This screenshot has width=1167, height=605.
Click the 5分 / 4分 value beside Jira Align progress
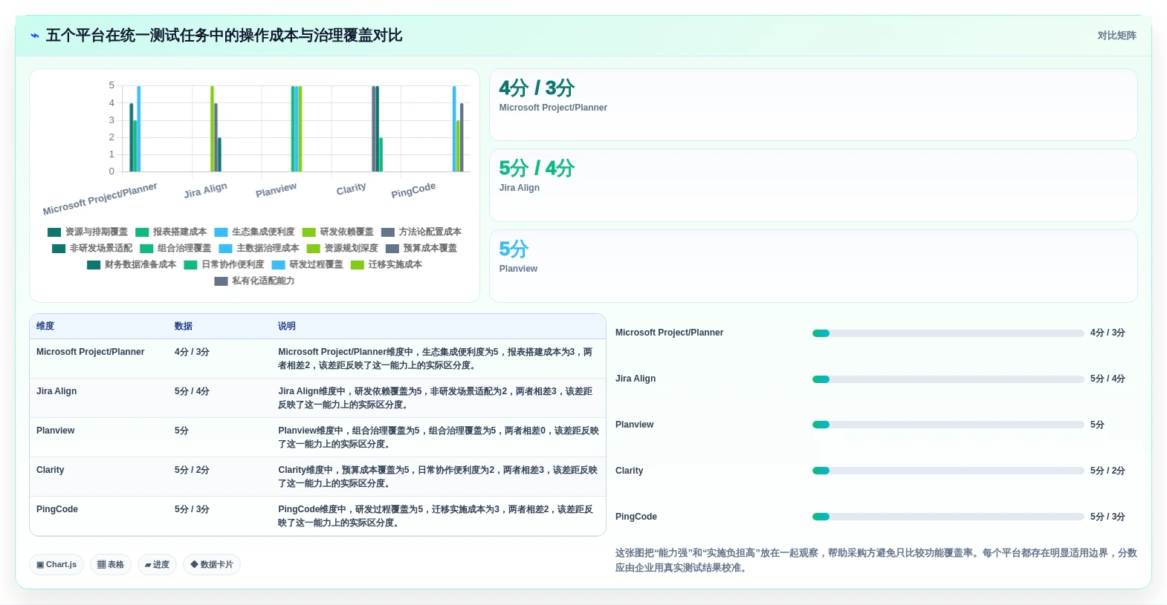point(1108,379)
